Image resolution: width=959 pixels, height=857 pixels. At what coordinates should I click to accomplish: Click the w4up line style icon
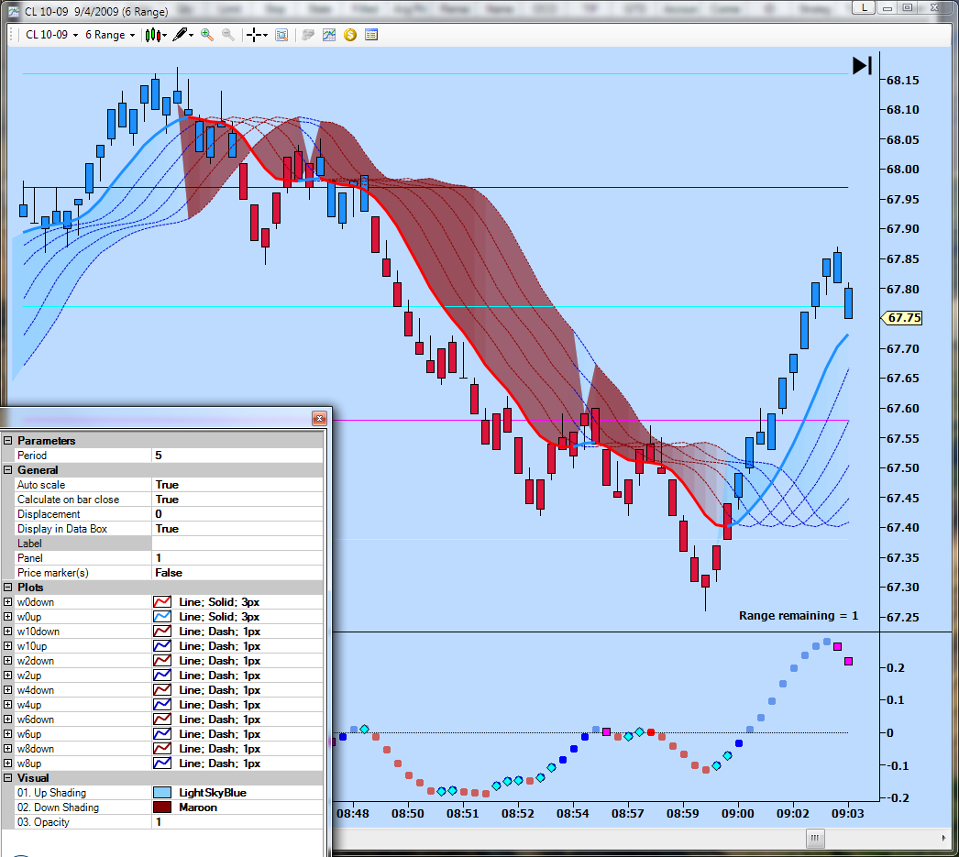[x=162, y=705]
